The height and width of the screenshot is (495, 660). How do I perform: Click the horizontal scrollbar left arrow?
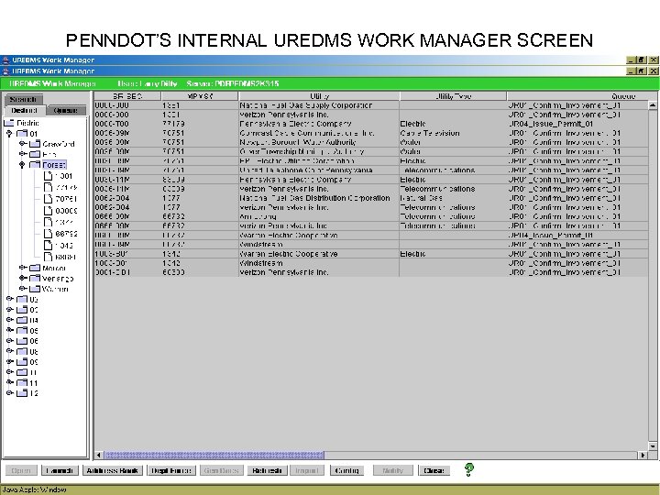[x=98, y=455]
